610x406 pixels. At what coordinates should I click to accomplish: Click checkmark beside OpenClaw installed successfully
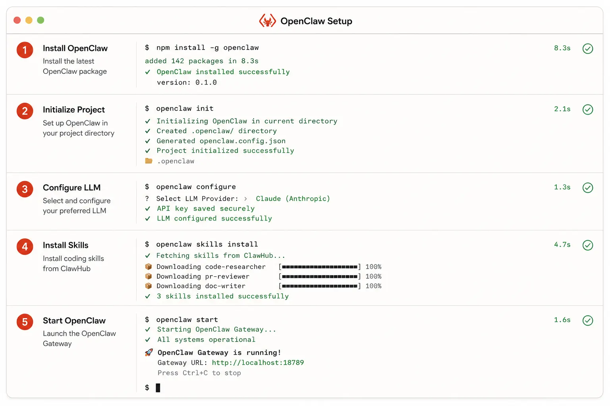(148, 72)
